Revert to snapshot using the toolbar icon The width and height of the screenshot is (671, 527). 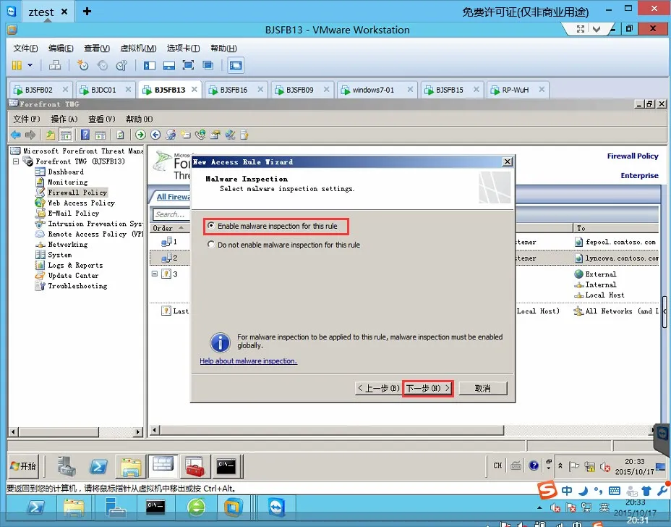click(x=102, y=65)
